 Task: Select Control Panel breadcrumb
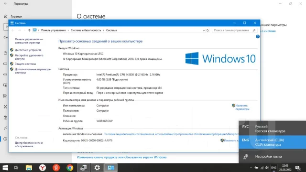[53, 30]
